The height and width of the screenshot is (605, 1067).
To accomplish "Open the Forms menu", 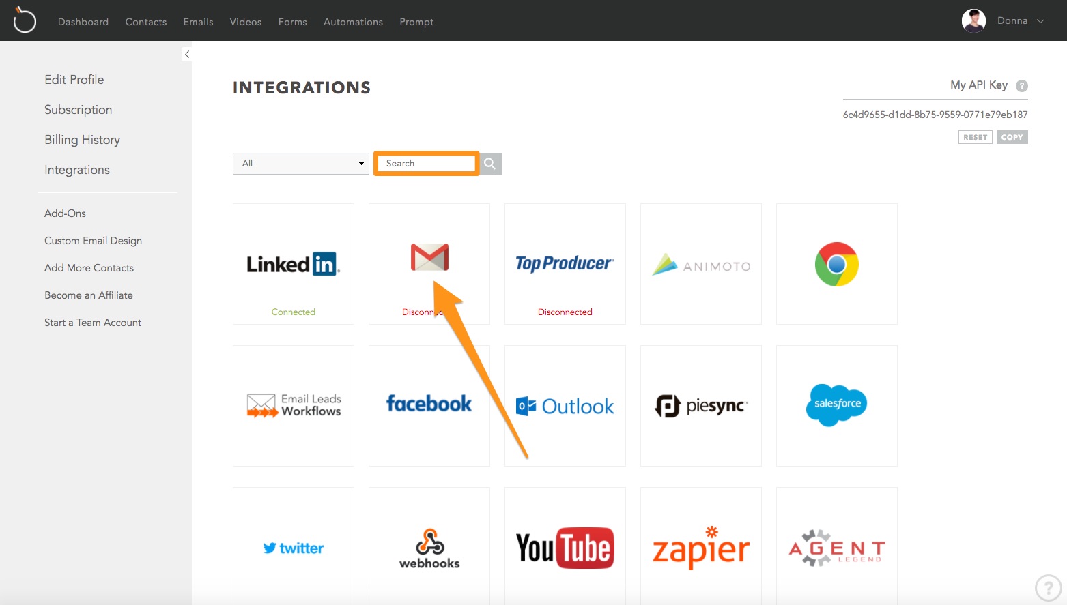I will coord(293,22).
